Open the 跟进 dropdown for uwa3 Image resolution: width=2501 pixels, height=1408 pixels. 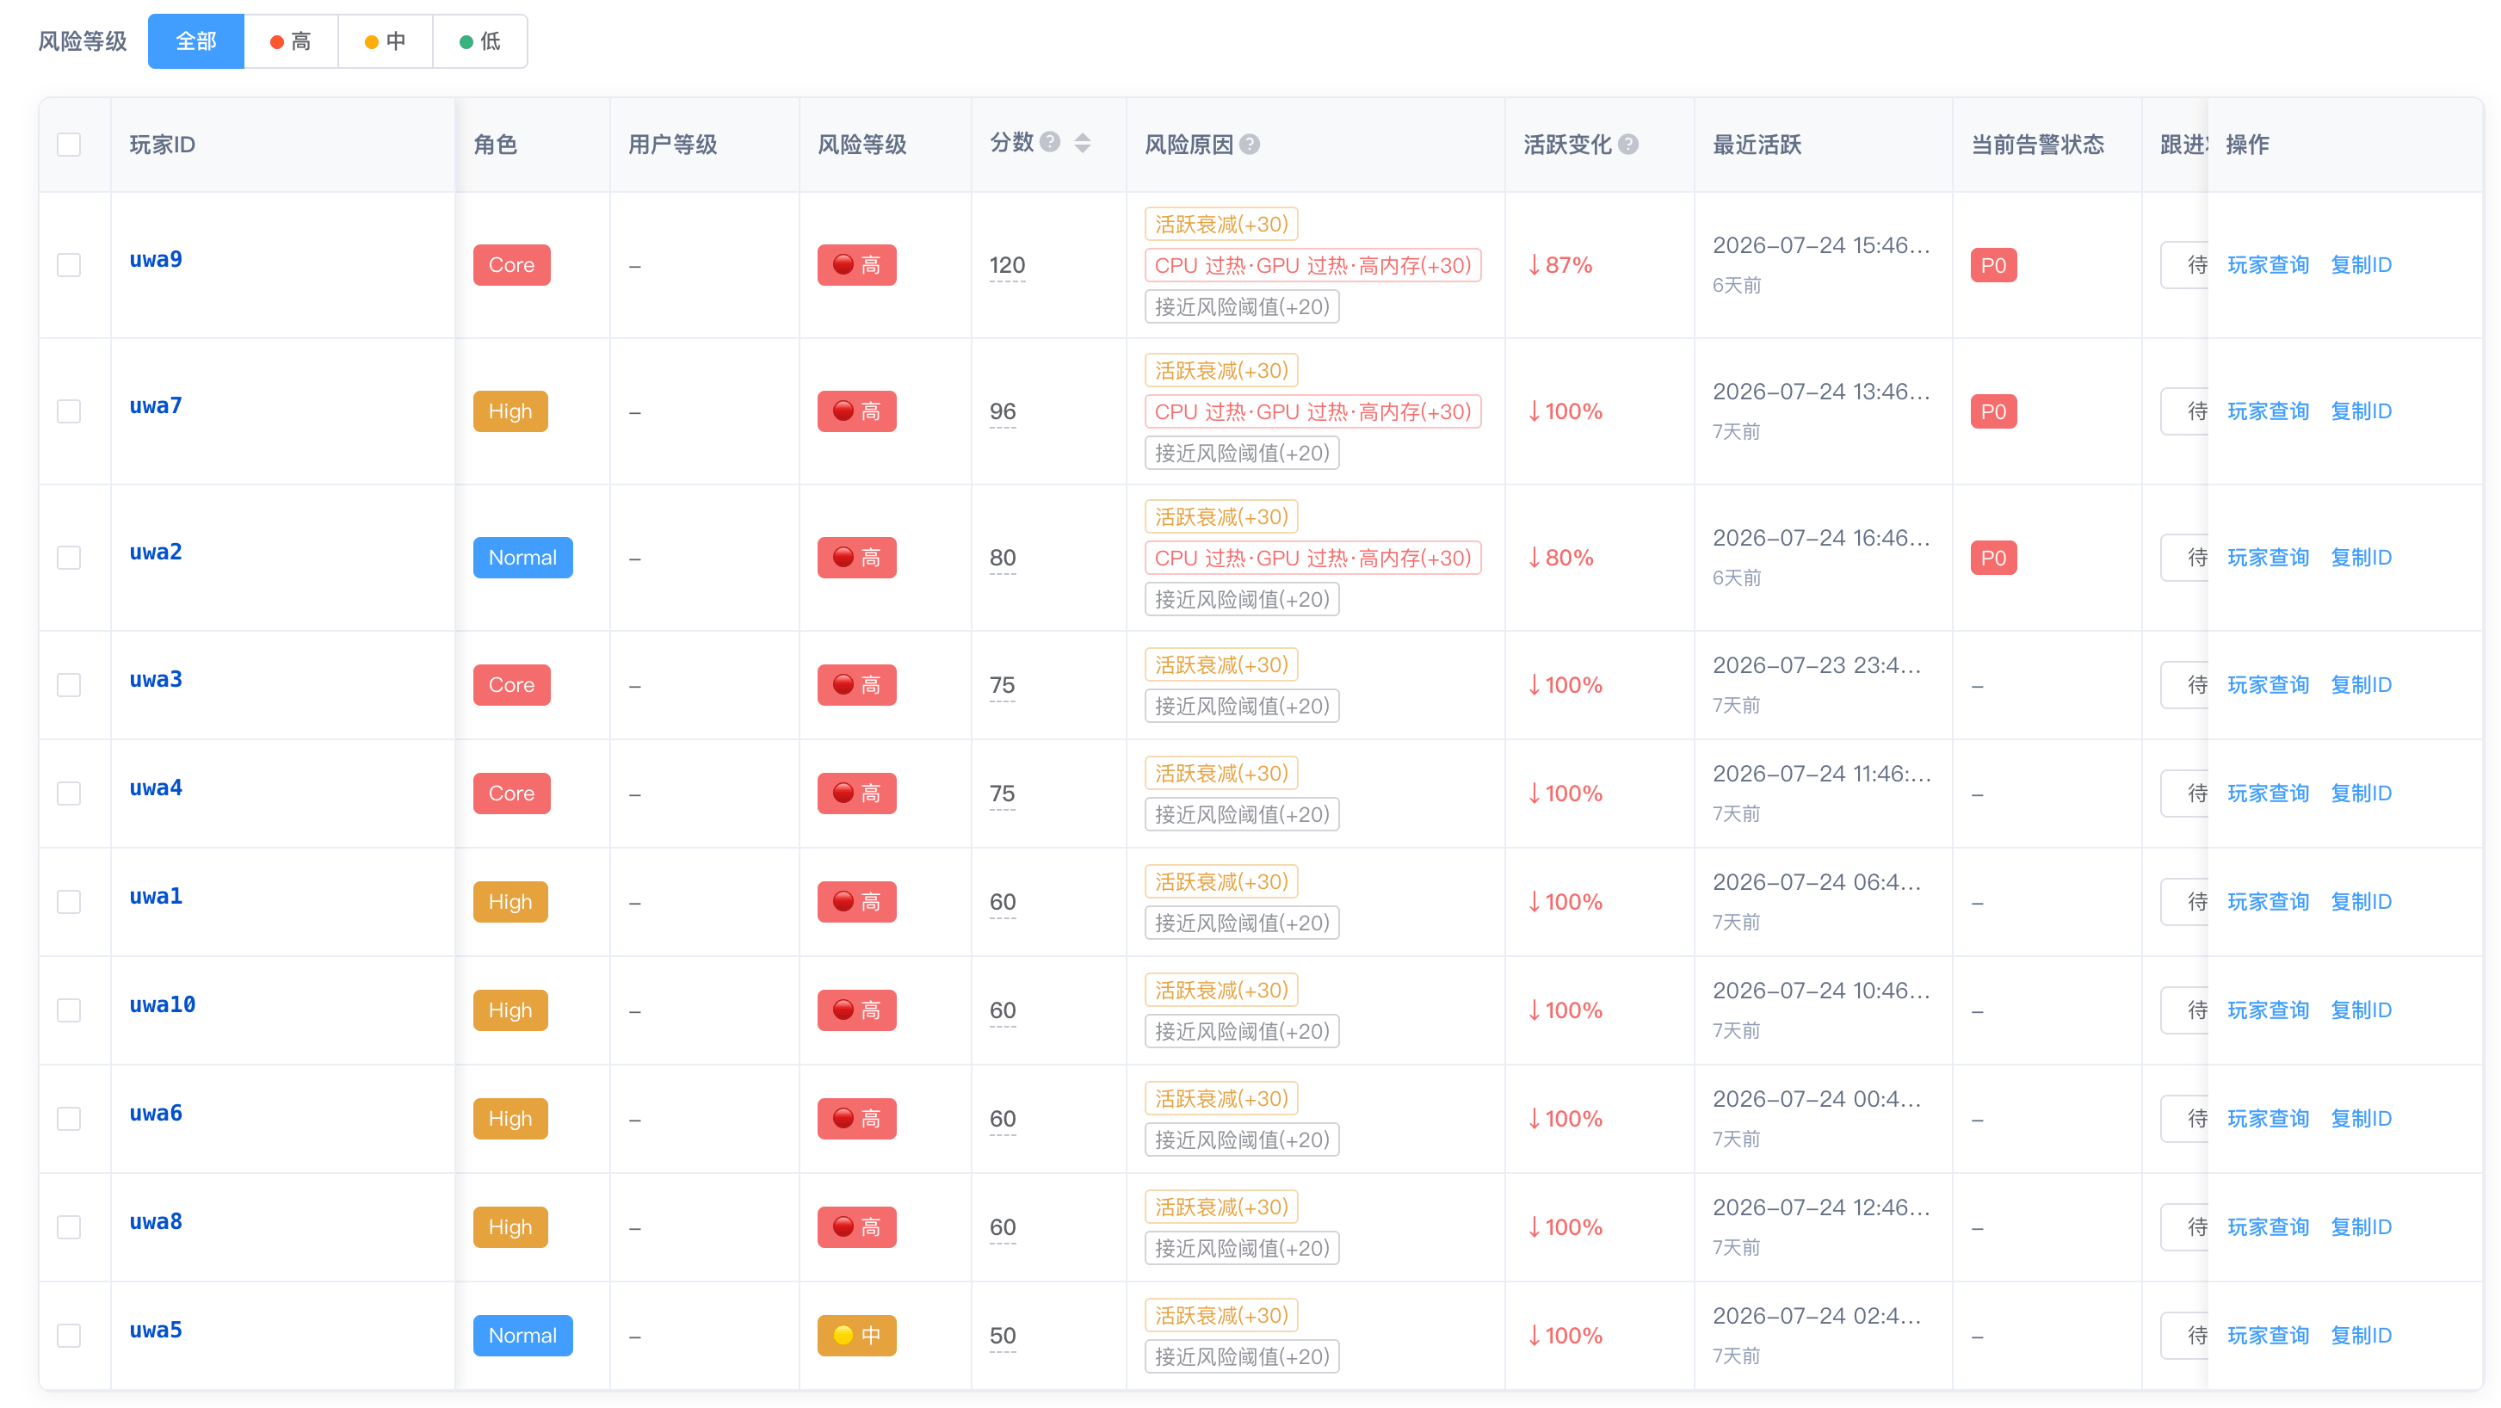[2184, 686]
